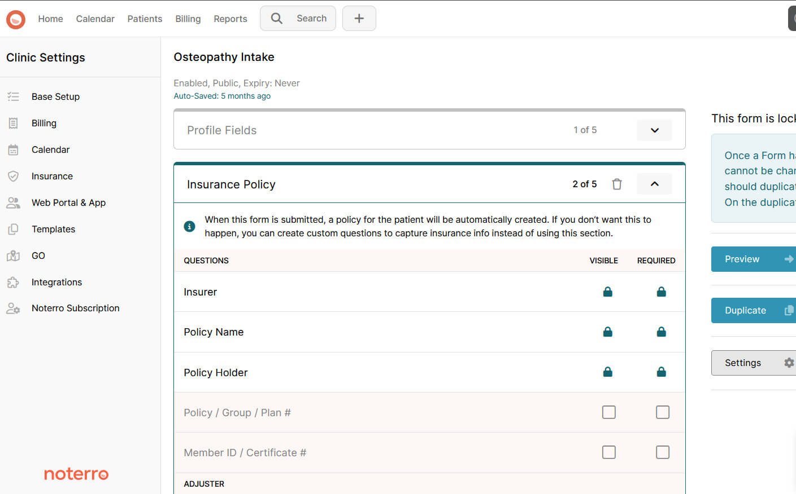Click the Web Portal & App icon

[x=13, y=202]
